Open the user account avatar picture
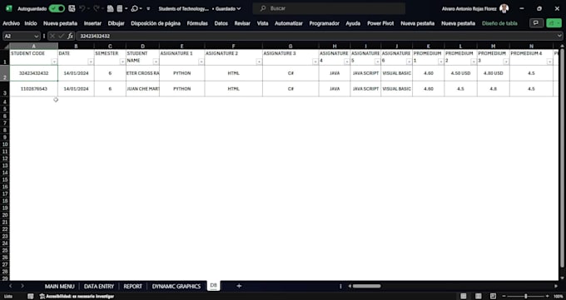 click(504, 8)
